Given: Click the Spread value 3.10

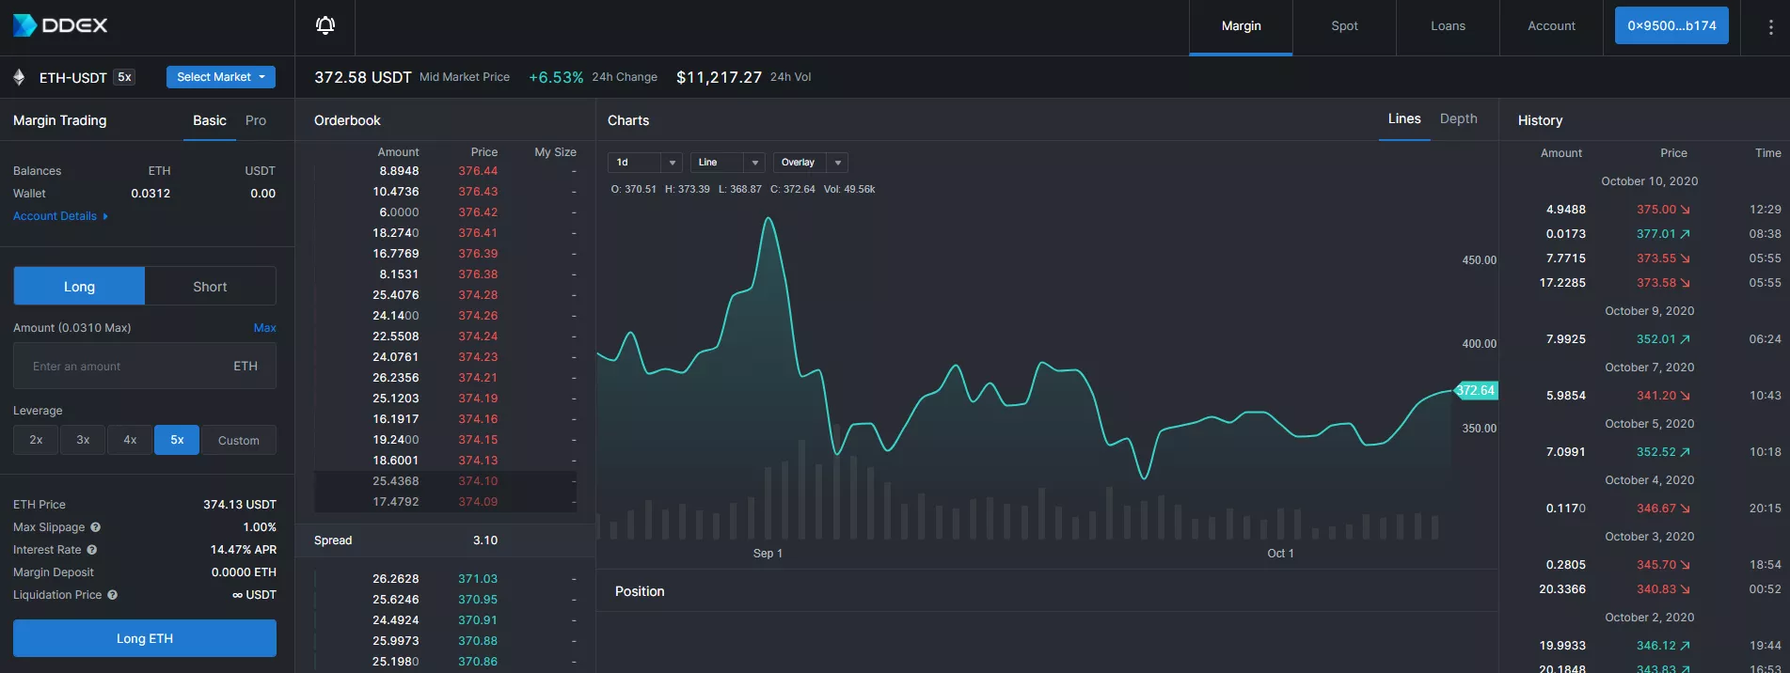Looking at the screenshot, I should pos(485,540).
